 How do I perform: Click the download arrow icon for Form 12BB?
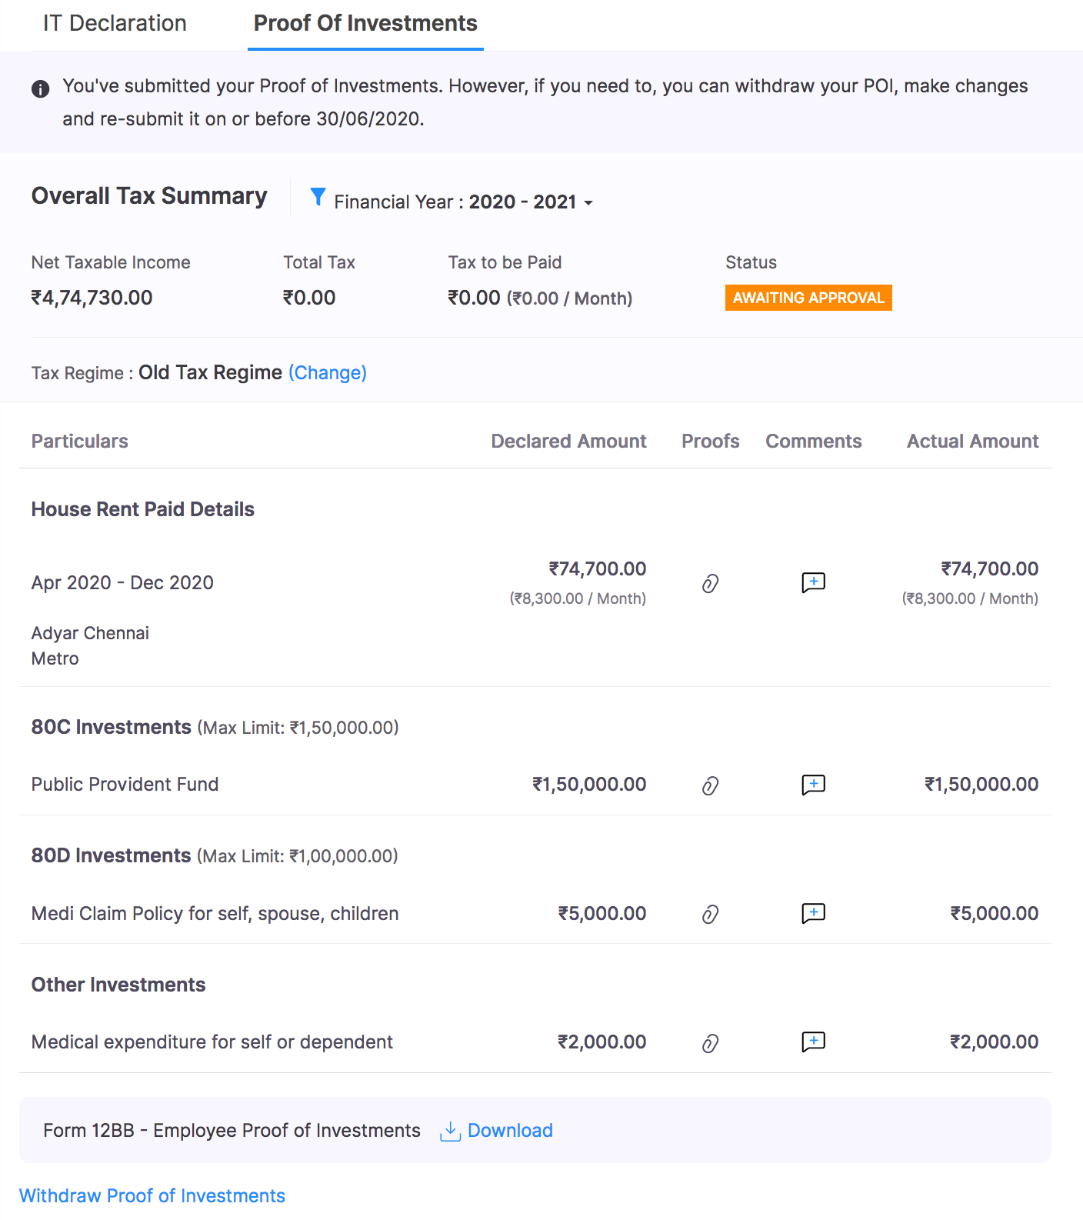point(450,1131)
